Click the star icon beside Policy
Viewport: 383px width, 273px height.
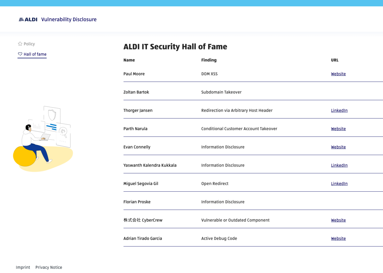point(20,44)
